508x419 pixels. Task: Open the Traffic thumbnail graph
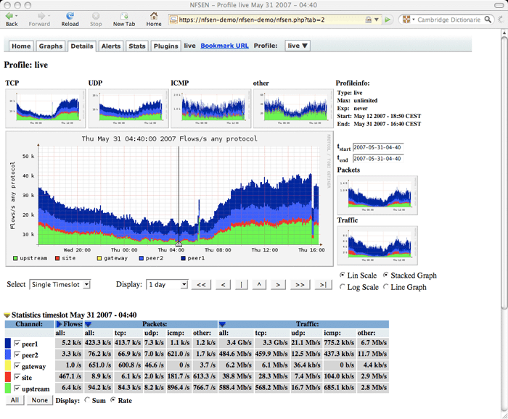coord(377,246)
